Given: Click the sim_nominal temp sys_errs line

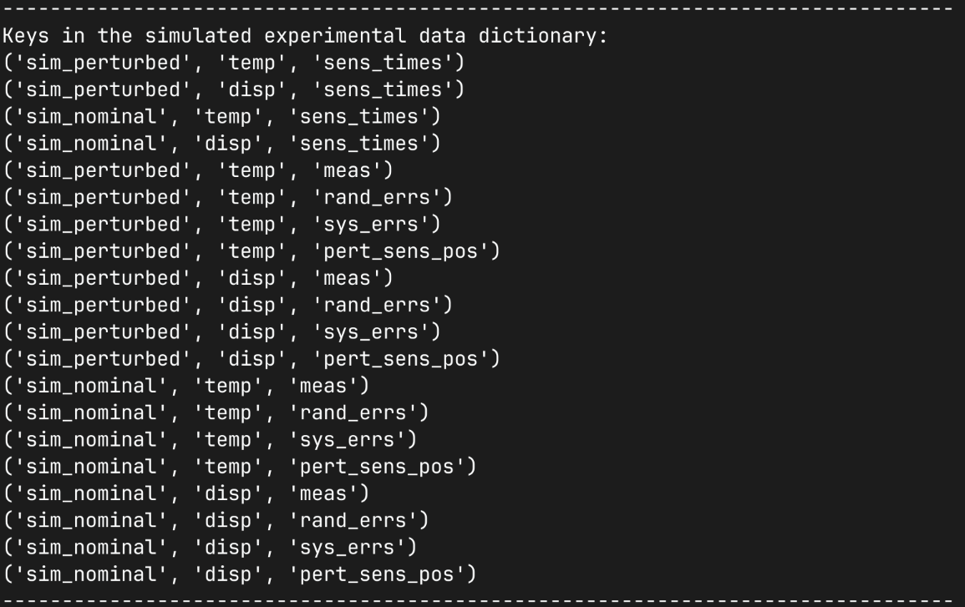Looking at the screenshot, I should (211, 439).
